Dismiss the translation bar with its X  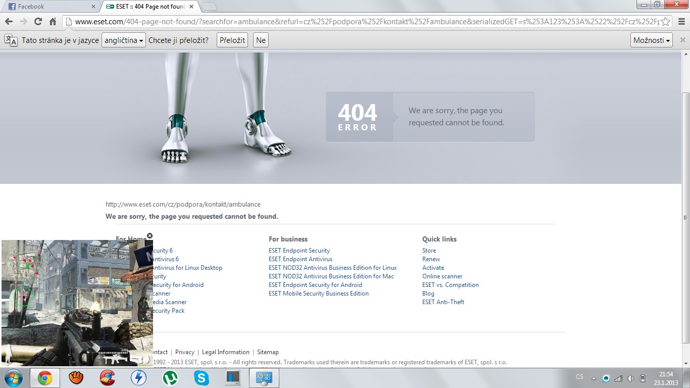[683, 40]
